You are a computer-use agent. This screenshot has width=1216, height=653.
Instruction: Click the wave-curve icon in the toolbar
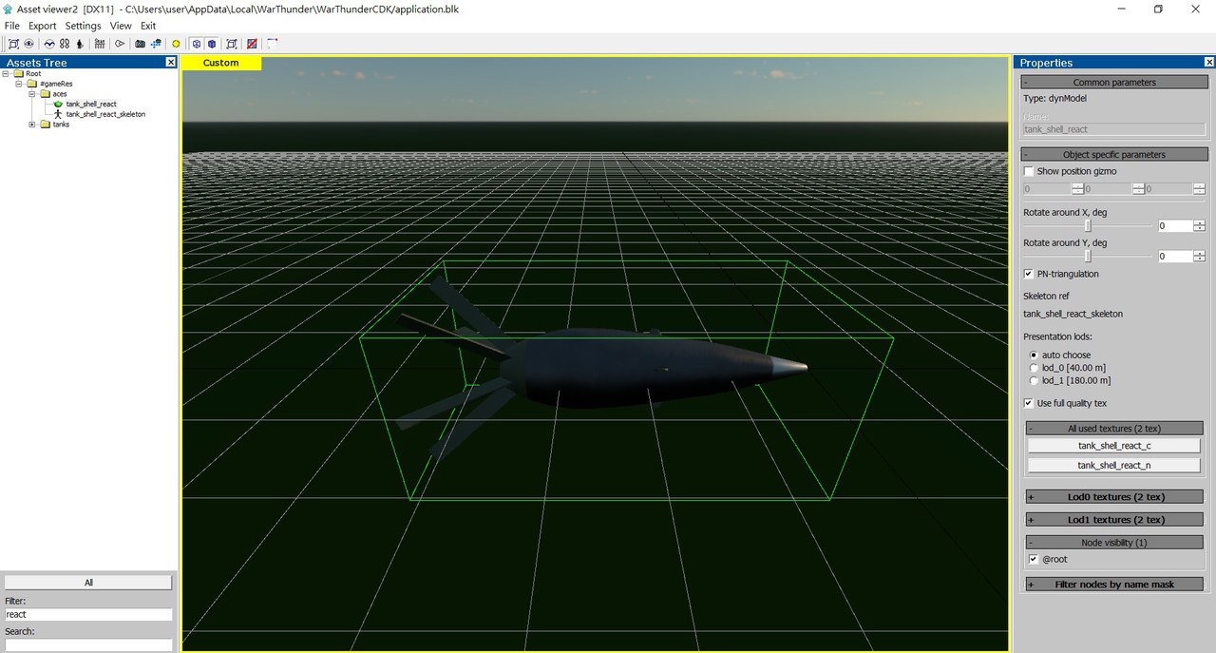point(49,44)
